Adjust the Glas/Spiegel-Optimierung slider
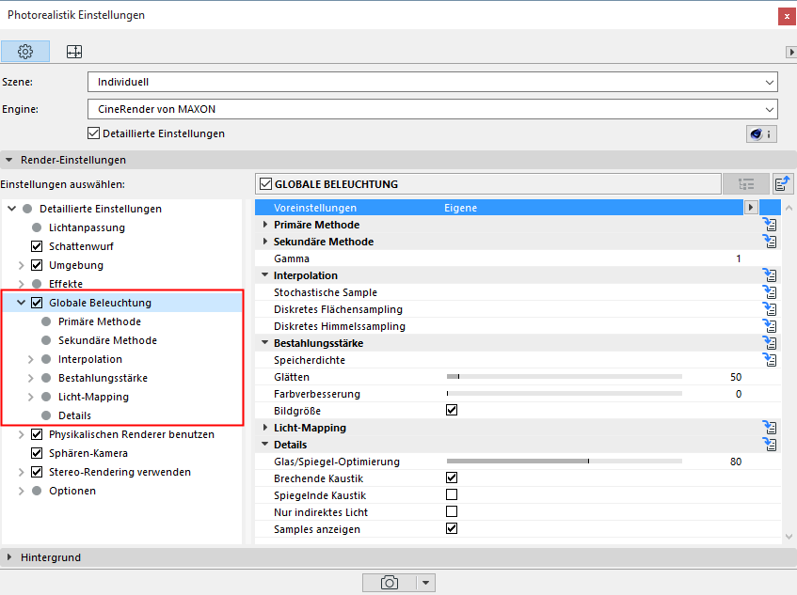 click(x=565, y=461)
